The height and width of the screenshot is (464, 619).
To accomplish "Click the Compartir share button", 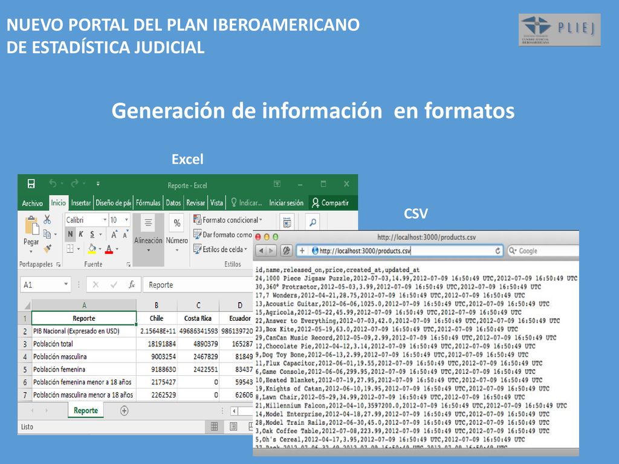I will tap(331, 203).
